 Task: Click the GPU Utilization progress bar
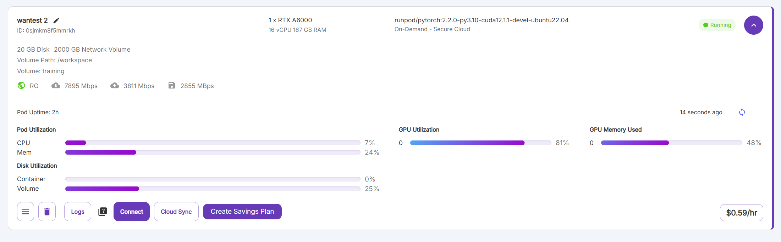click(x=480, y=143)
